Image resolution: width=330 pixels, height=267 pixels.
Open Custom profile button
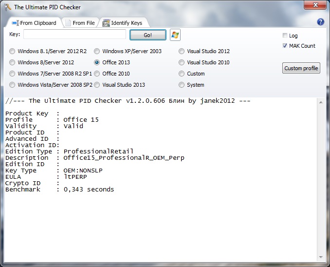click(x=301, y=68)
